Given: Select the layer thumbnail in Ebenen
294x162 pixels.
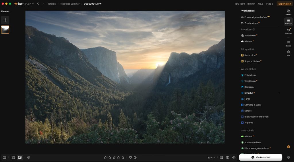Looking at the screenshot, I should point(5,30).
